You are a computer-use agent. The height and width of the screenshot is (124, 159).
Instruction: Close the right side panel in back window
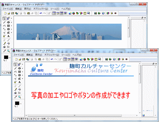[x=145, y=18]
